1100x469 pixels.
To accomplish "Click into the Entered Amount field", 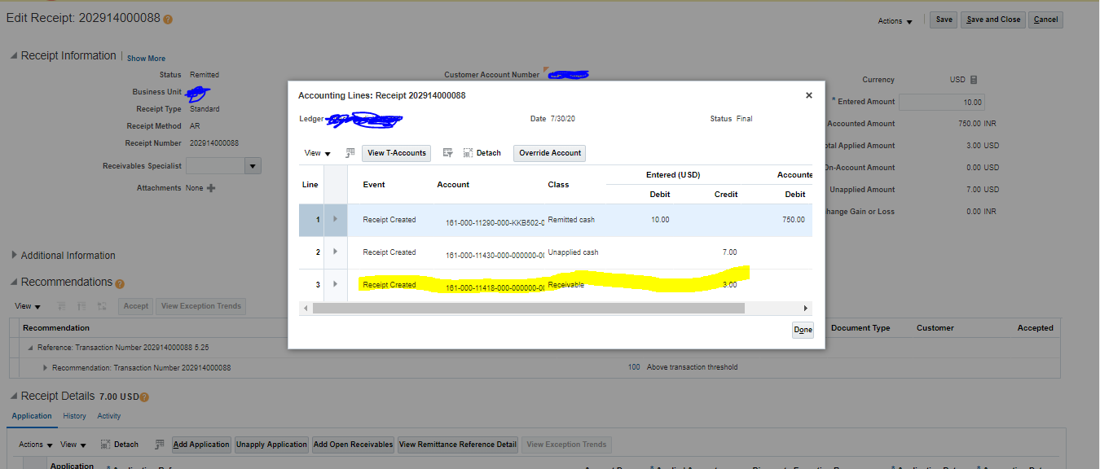I will (x=941, y=102).
